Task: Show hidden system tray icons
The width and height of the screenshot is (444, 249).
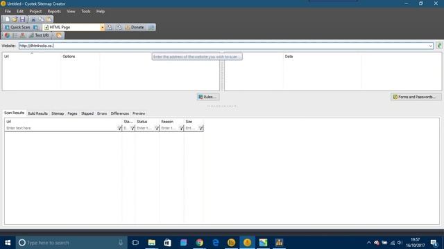Action: click(x=368, y=243)
